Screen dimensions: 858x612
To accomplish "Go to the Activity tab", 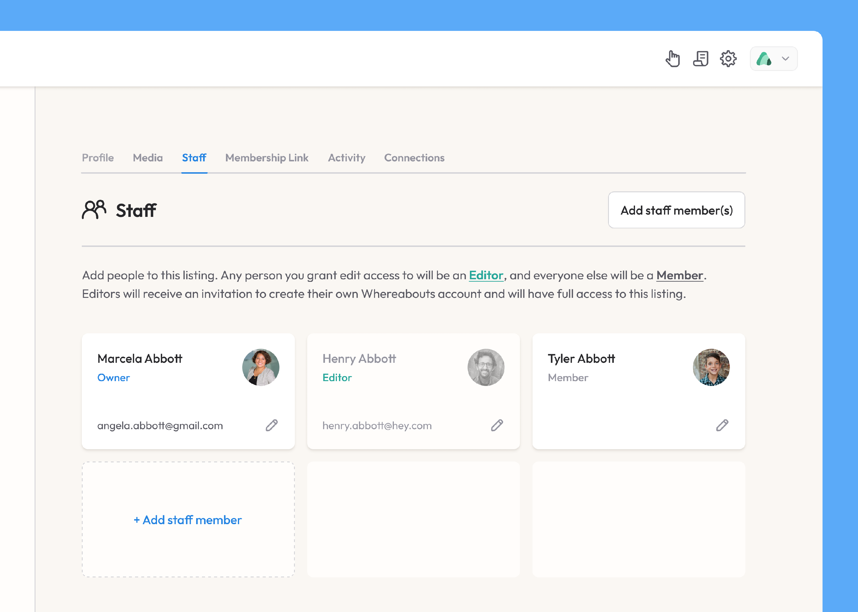I will click(347, 158).
